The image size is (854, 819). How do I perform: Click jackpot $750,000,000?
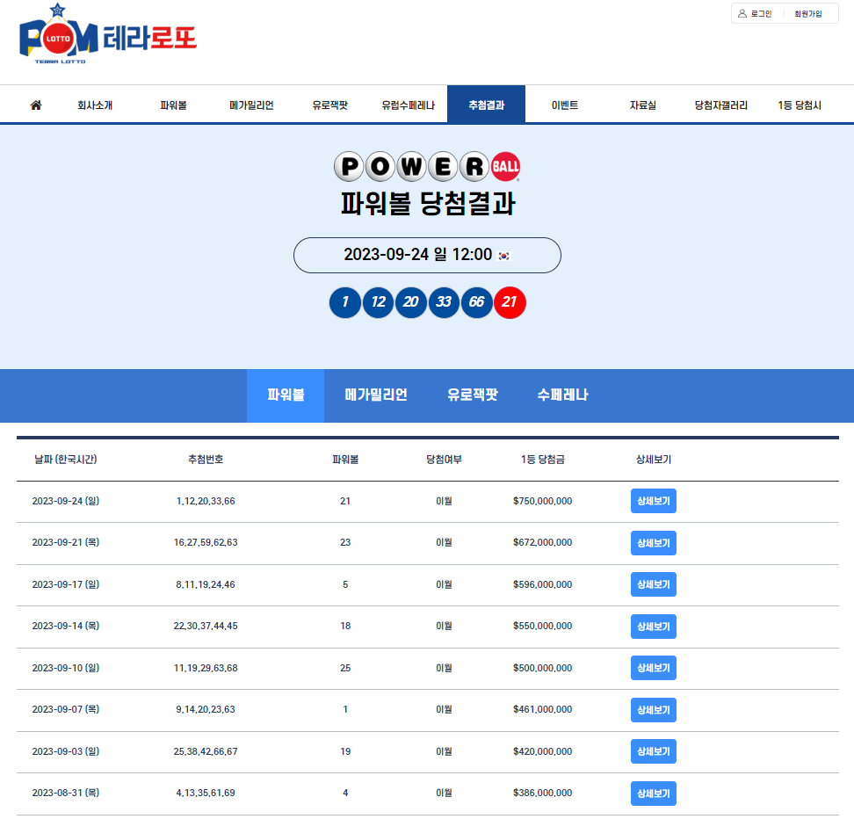[x=542, y=501]
